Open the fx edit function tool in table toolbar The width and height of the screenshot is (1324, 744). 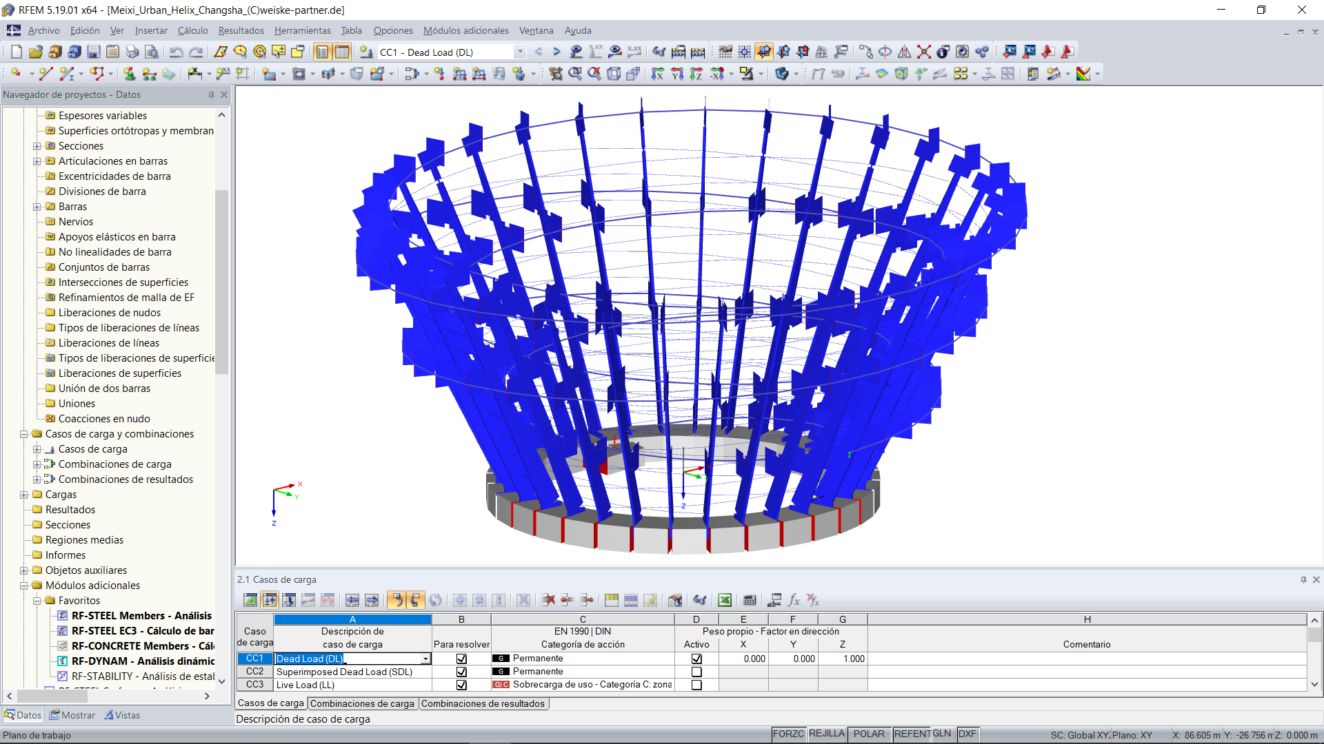click(794, 600)
